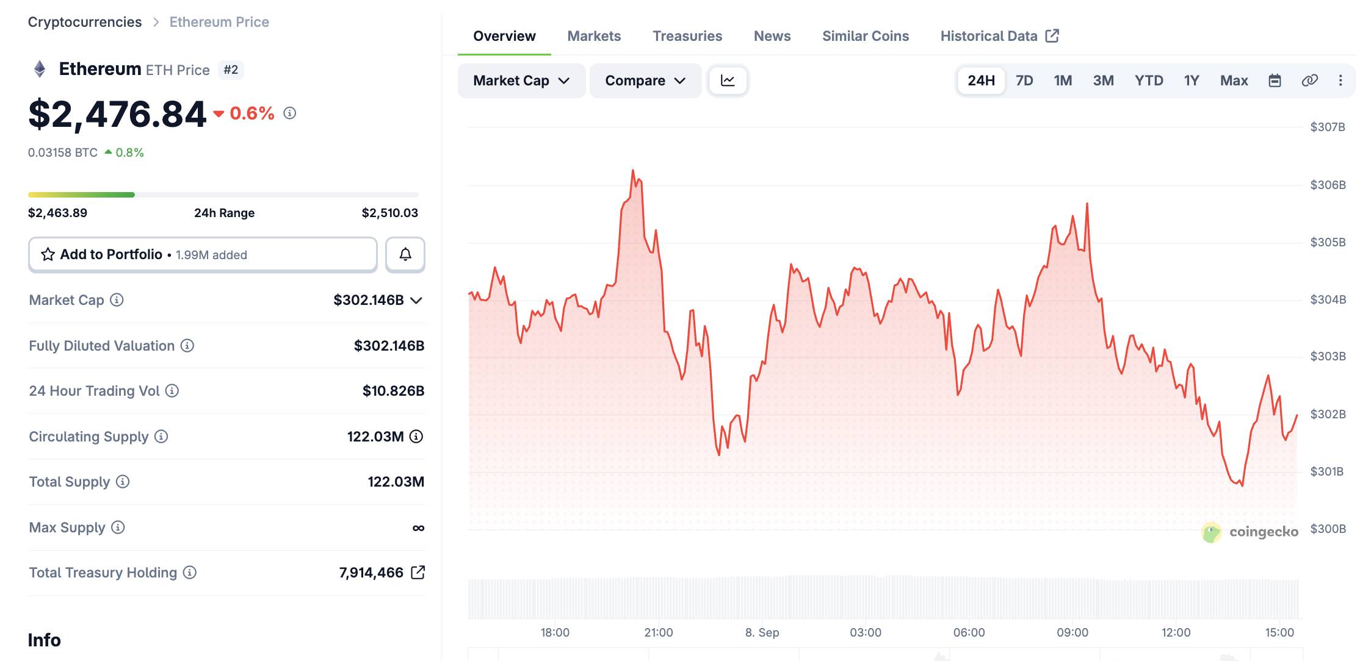Viewport: 1371px width, 661px height.
Task: Open Total Supply info icon
Action: tap(123, 482)
